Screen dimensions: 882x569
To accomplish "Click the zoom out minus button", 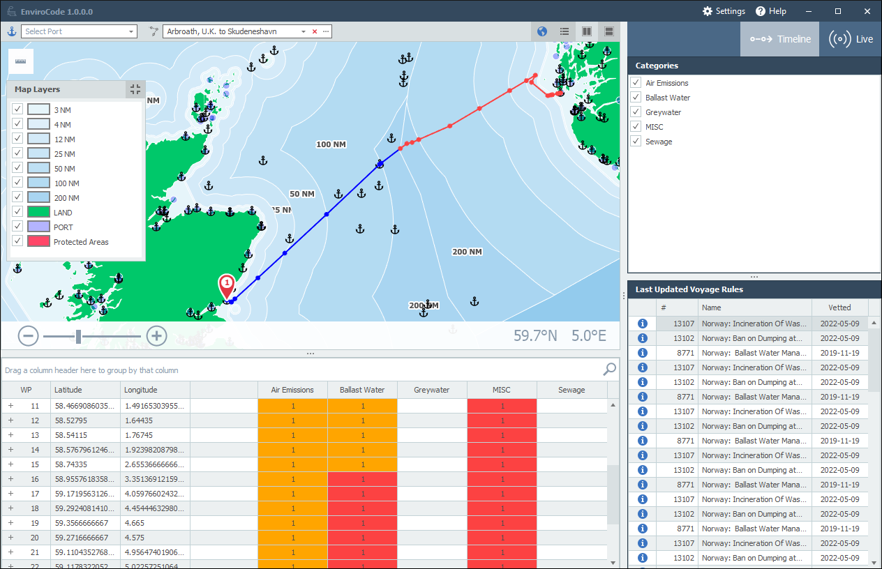I will point(28,336).
